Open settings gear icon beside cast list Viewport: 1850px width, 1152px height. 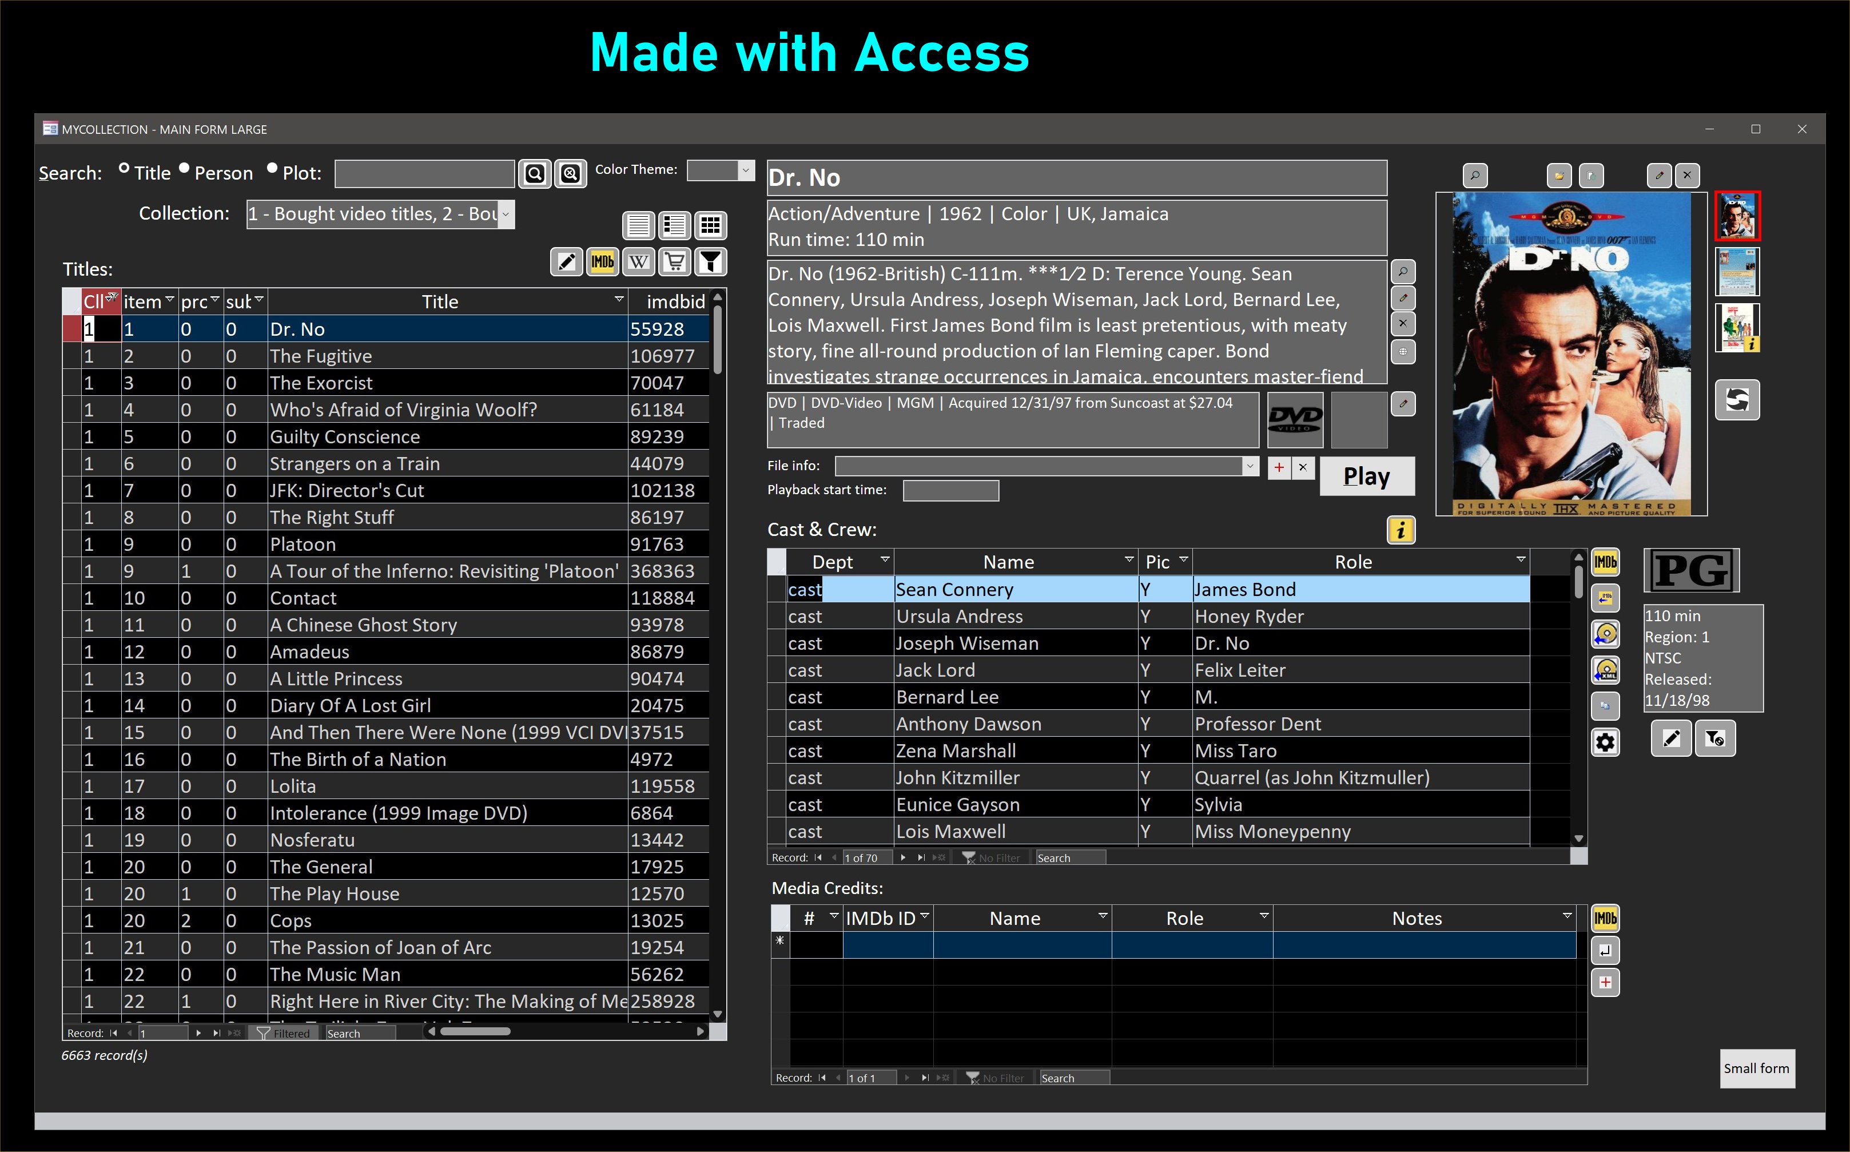pos(1605,742)
